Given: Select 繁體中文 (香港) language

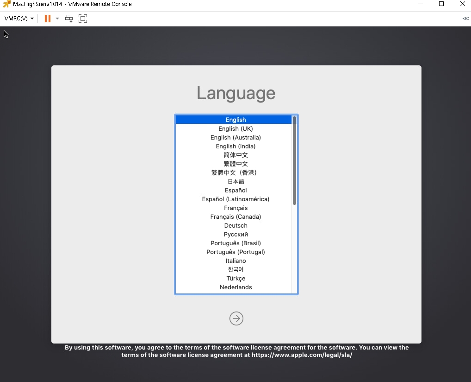Looking at the screenshot, I should click(233, 172).
